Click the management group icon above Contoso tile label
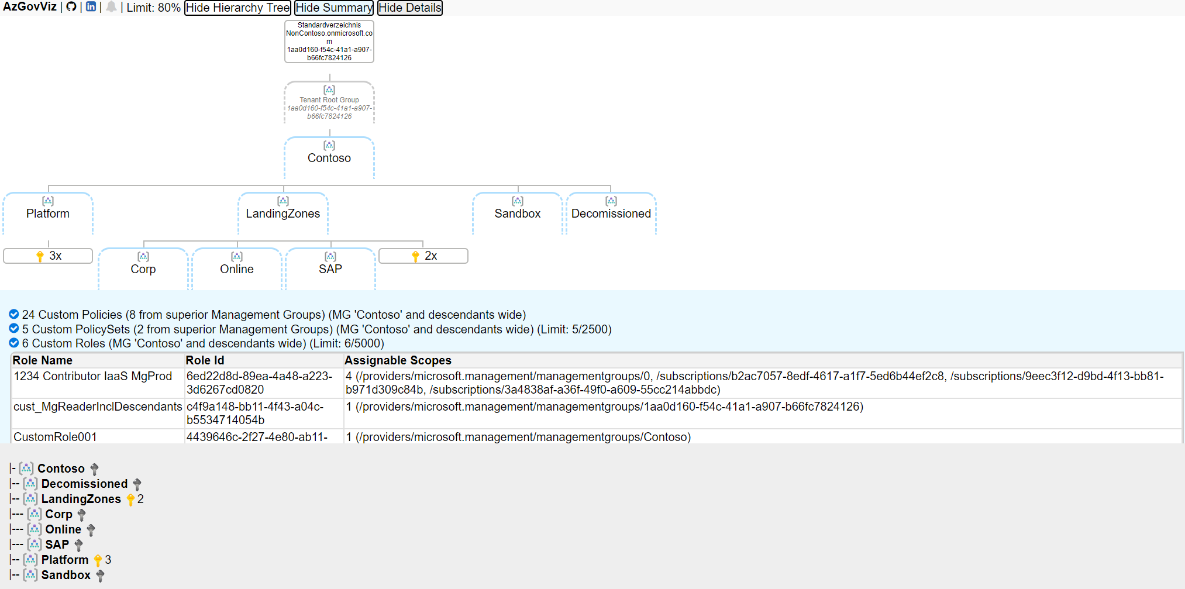Screen dimensions: 1185x589 tap(329, 146)
